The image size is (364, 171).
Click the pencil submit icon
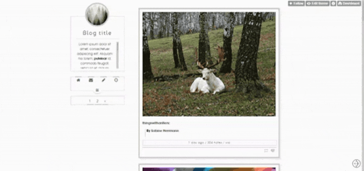pos(103,80)
